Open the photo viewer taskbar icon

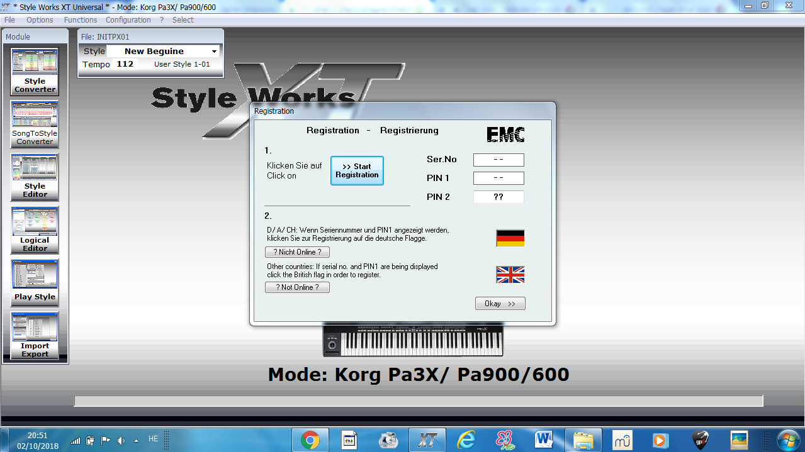click(738, 440)
